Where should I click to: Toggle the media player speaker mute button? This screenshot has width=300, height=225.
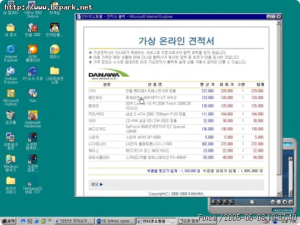pos(285,202)
